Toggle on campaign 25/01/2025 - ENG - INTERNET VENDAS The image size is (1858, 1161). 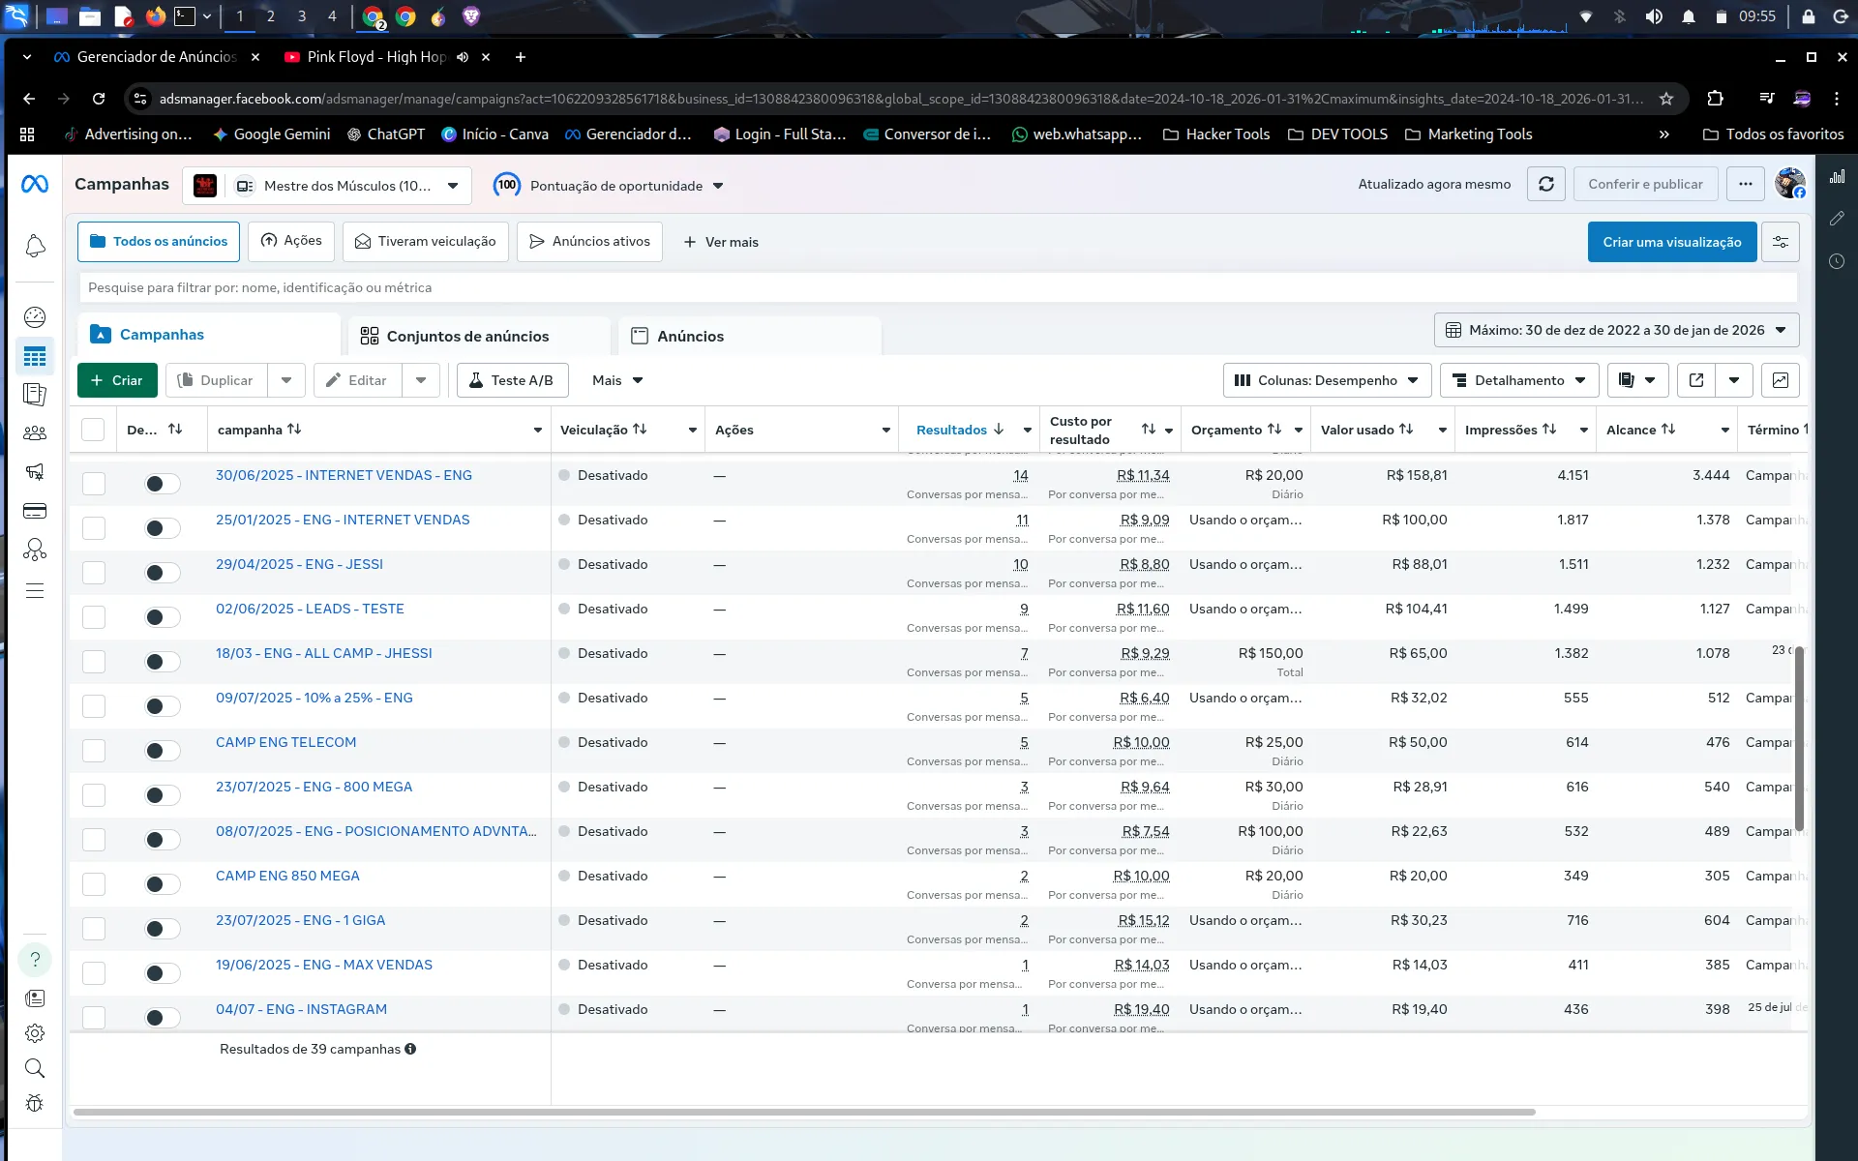click(x=162, y=528)
